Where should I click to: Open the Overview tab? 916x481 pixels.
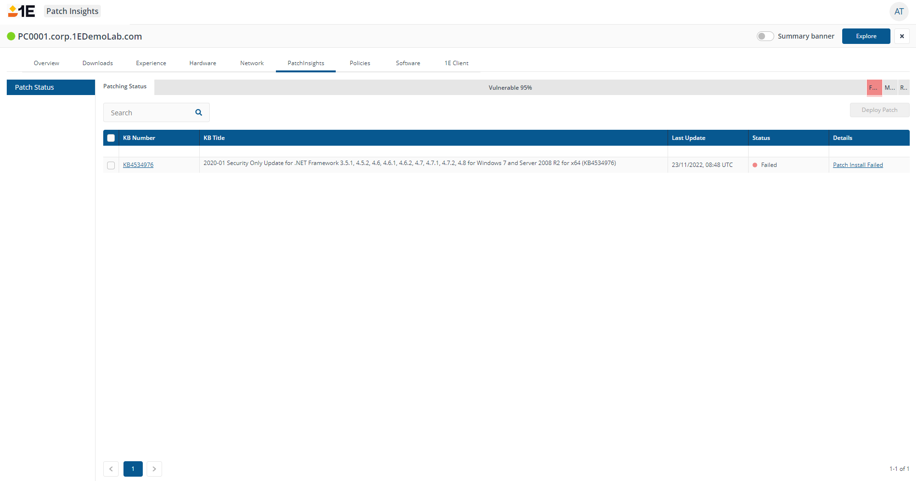tap(46, 63)
